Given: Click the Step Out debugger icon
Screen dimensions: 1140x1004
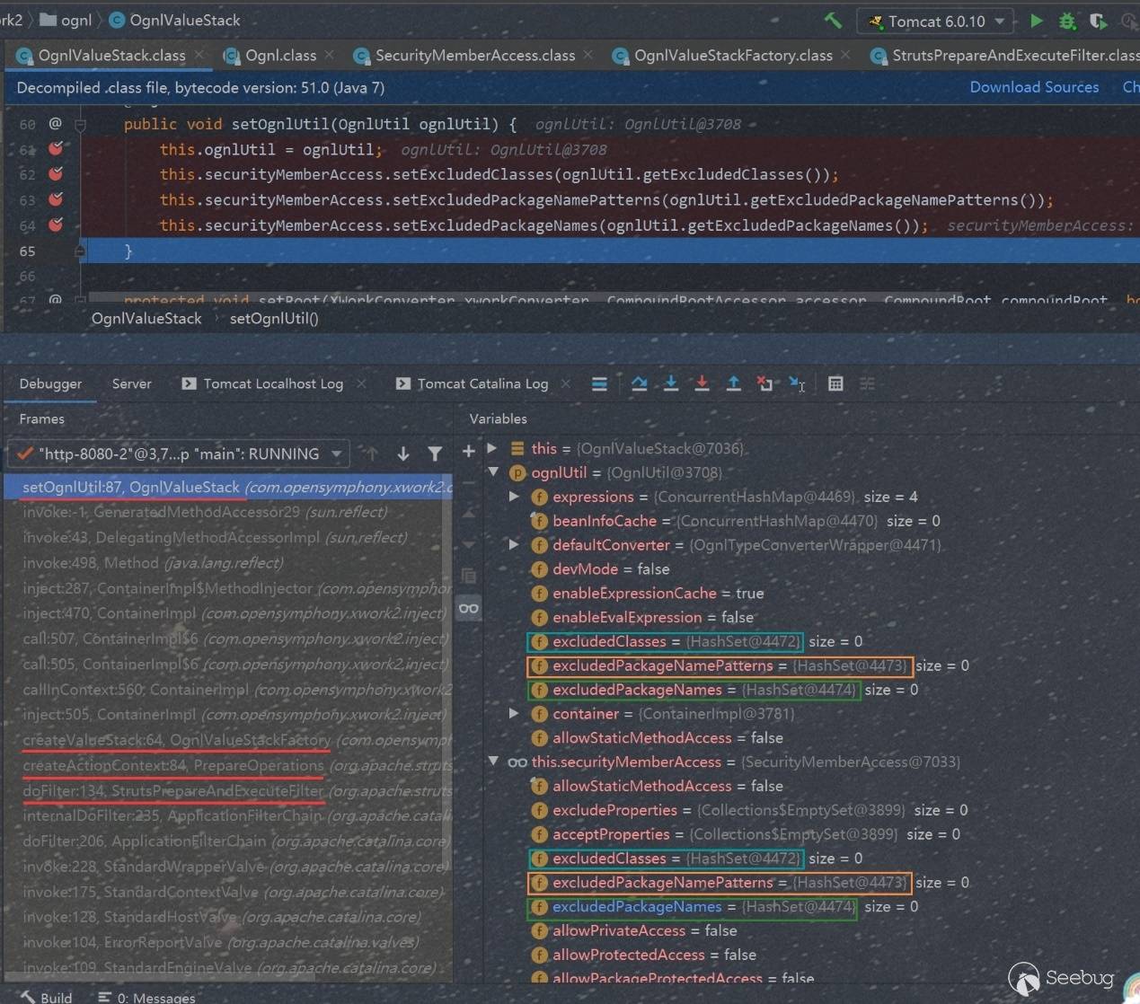Looking at the screenshot, I should [x=733, y=383].
